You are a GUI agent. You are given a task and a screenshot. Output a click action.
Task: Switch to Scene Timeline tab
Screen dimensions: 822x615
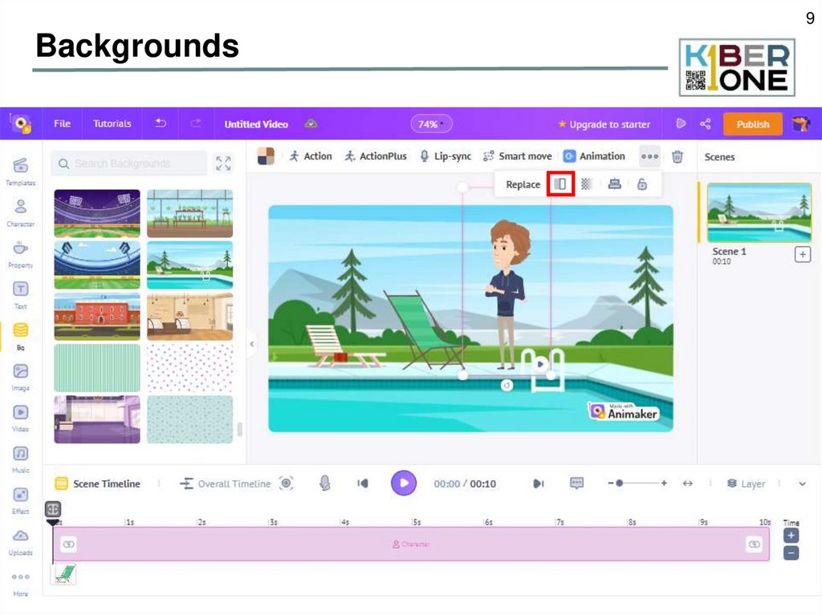click(98, 484)
